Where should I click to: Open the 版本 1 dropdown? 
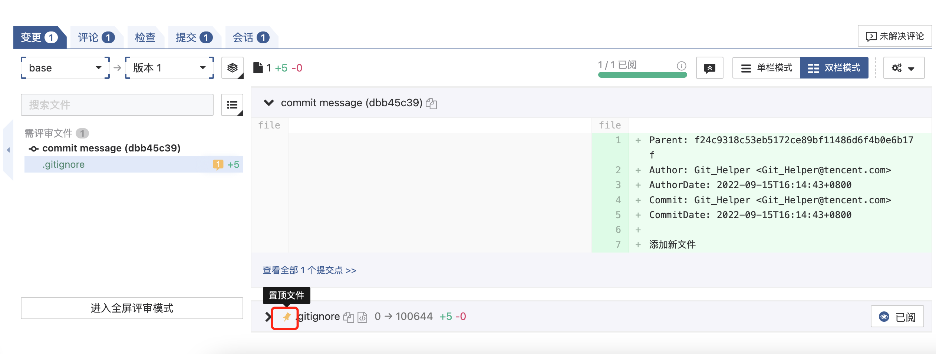pos(169,68)
